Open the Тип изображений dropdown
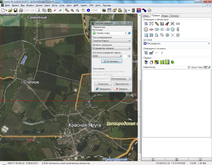Screen dimensions: 212x165 130,41
